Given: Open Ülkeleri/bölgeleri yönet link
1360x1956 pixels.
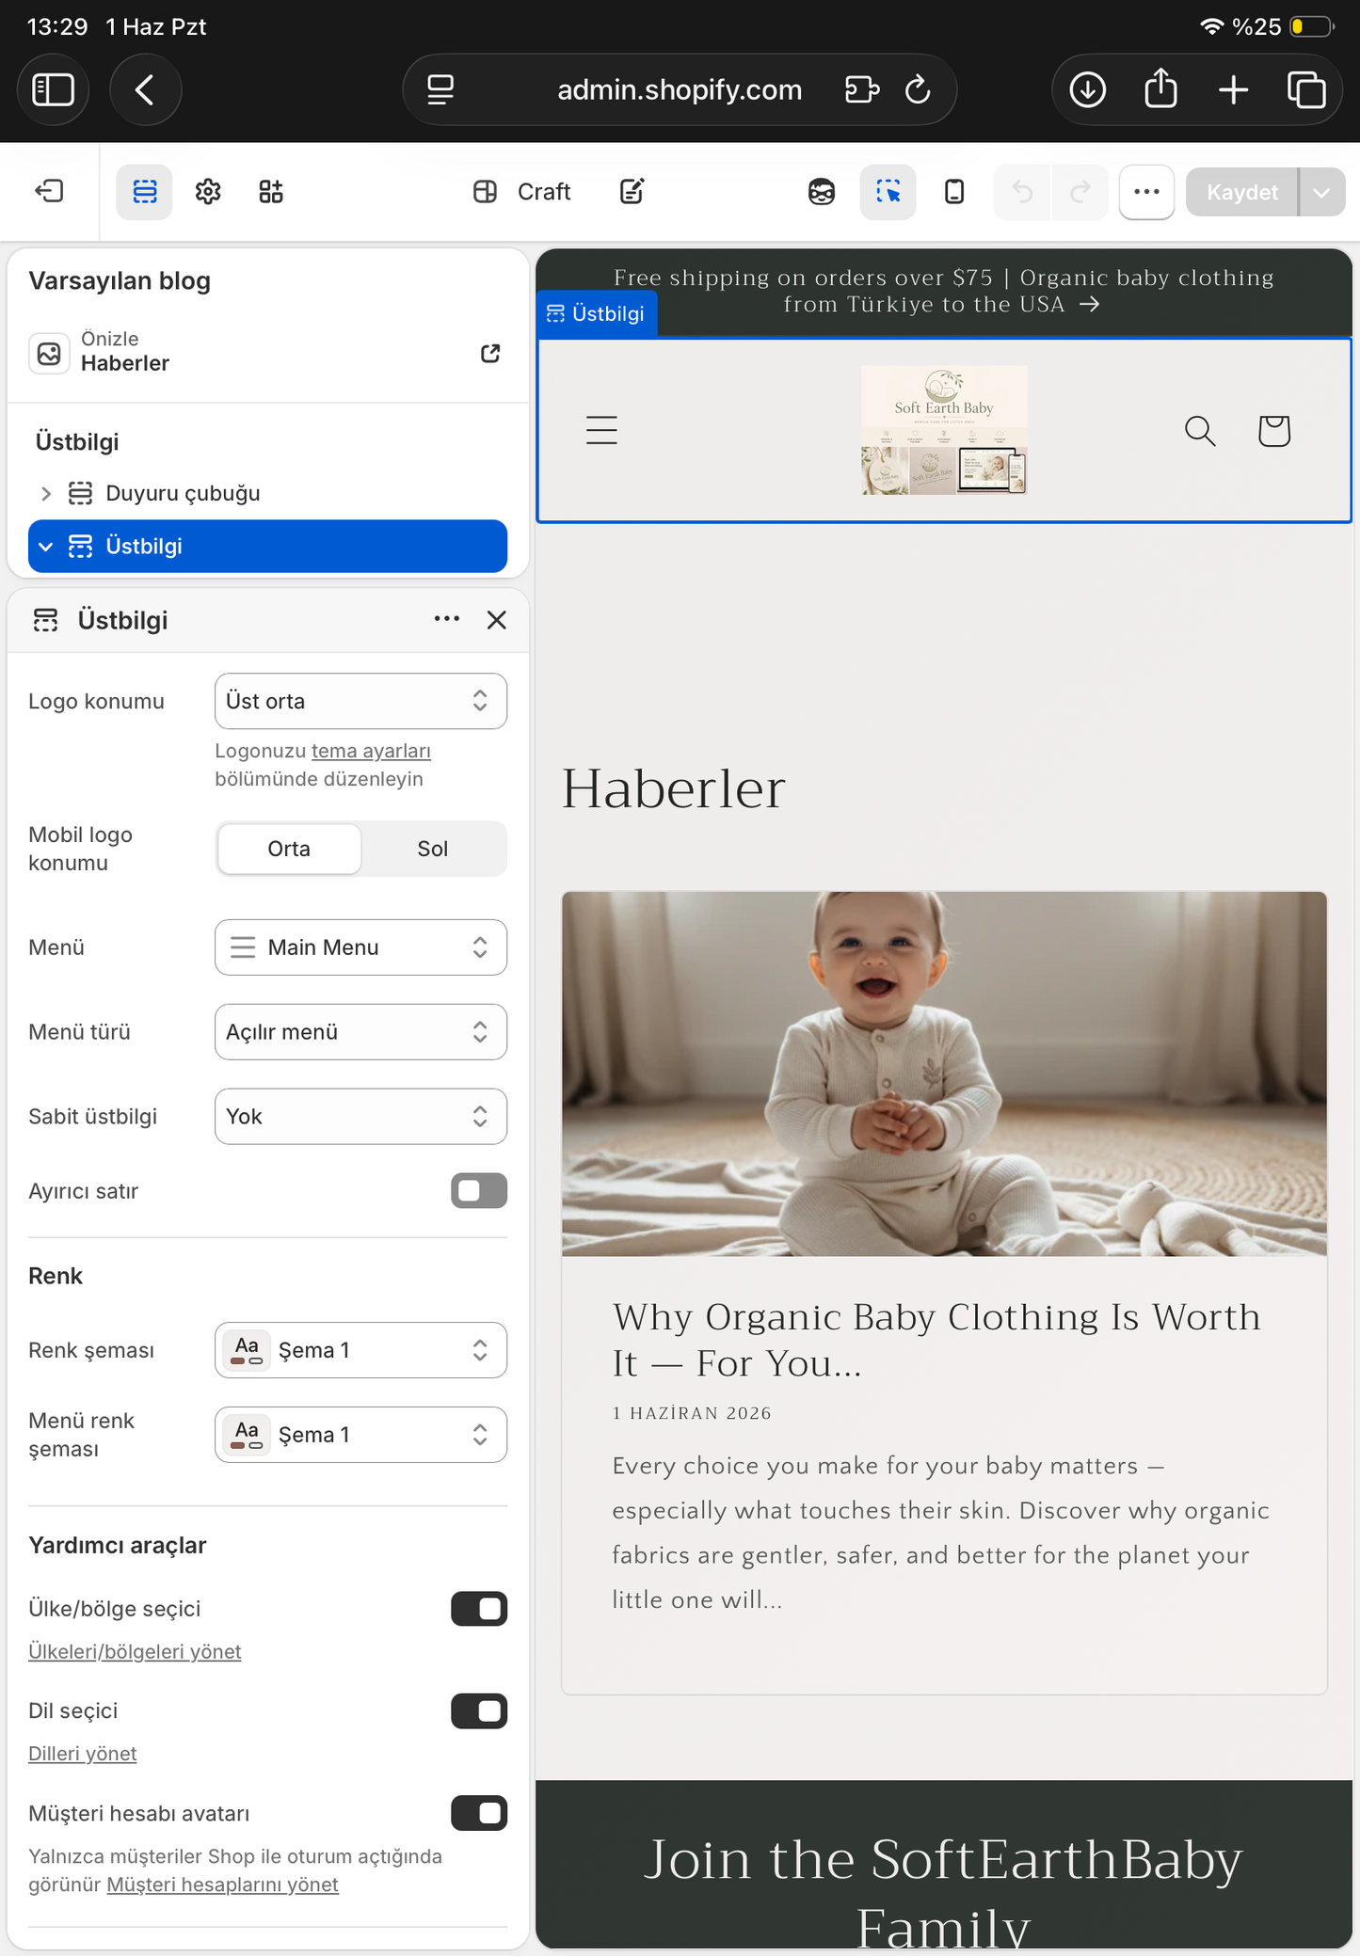Looking at the screenshot, I should click(x=135, y=1652).
